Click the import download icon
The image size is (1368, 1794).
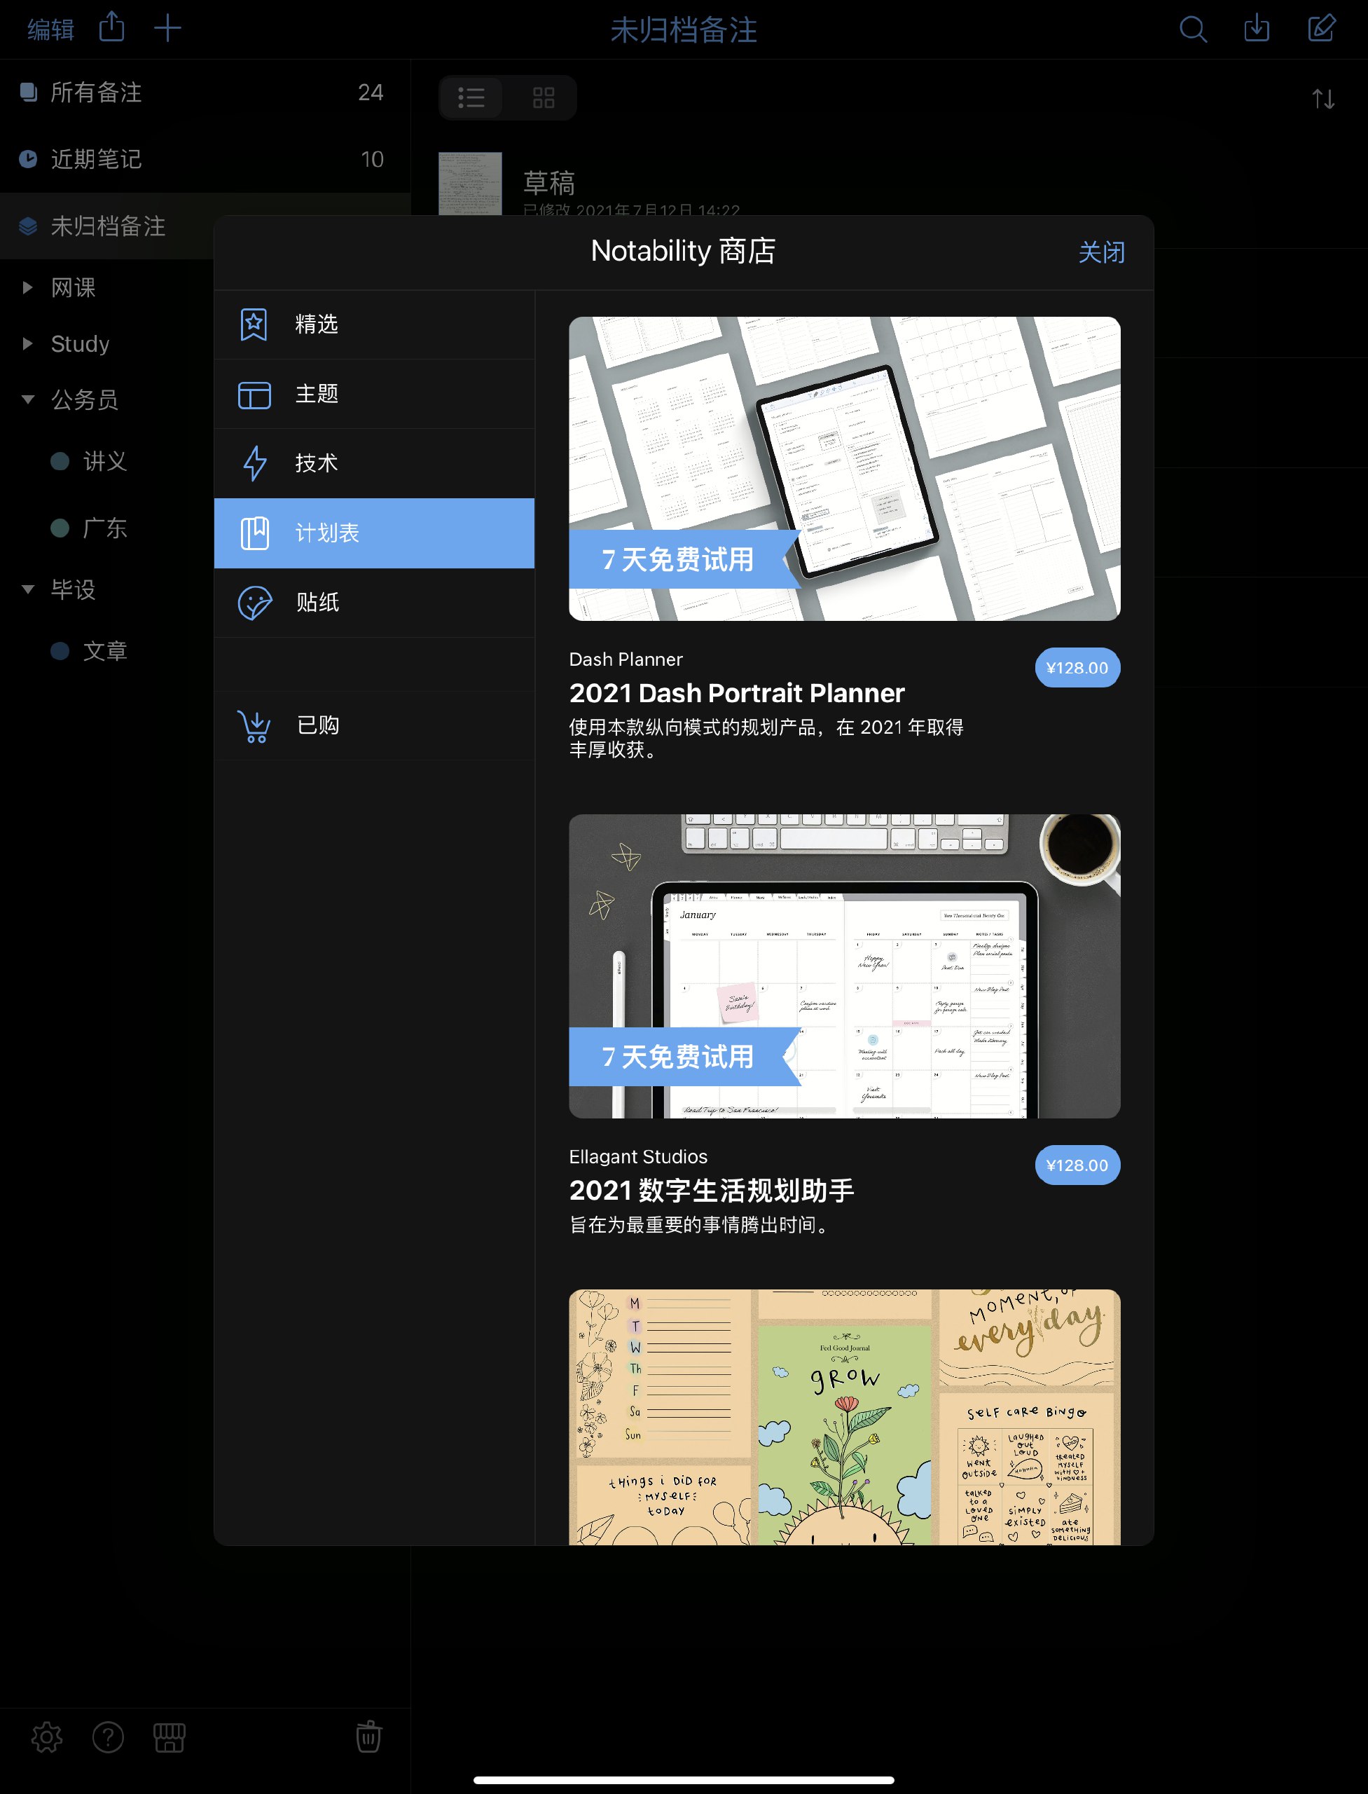coord(1257,29)
